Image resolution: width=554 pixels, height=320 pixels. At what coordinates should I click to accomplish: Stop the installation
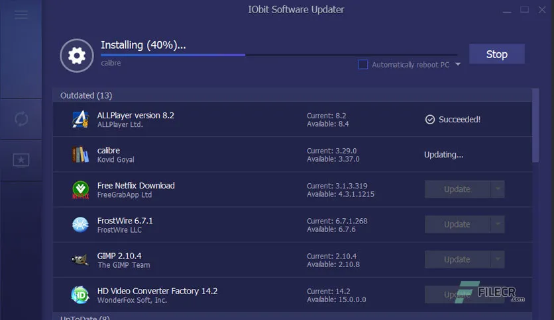click(x=497, y=54)
